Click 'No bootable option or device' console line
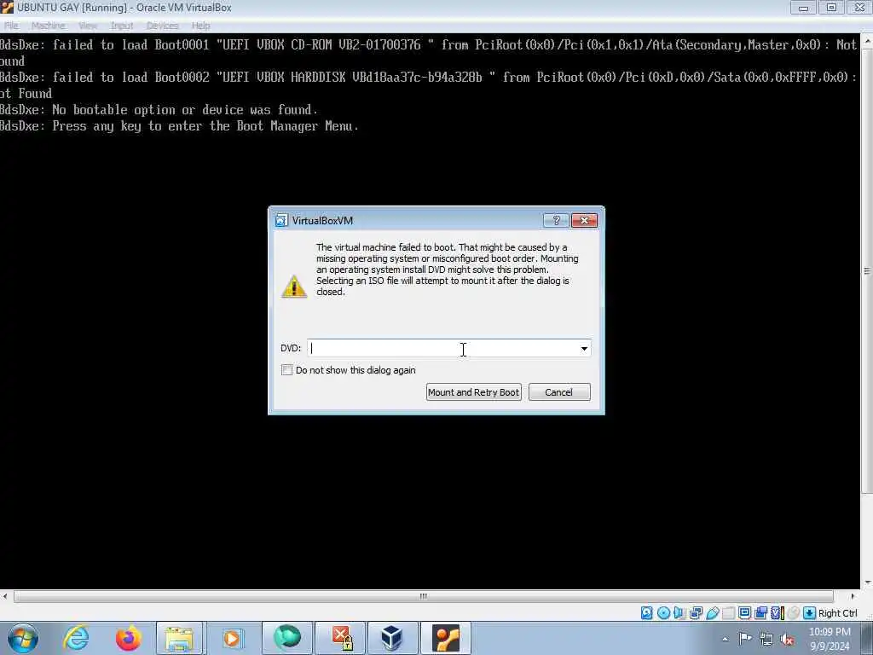This screenshot has width=873, height=655. pos(159,110)
